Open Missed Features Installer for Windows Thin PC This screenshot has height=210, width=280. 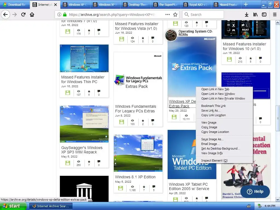coord(83,80)
